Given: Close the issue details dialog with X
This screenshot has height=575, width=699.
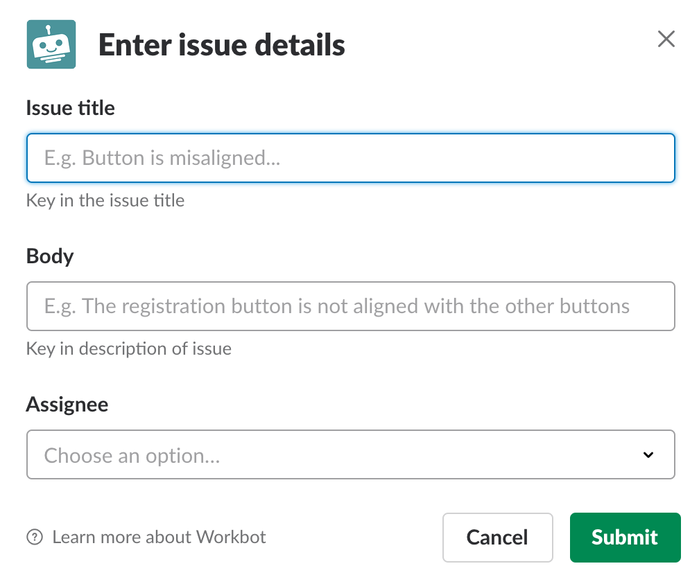Looking at the screenshot, I should pyautogui.click(x=666, y=39).
